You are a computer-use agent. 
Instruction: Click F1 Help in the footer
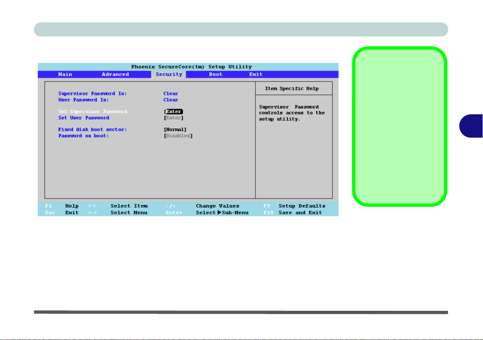pos(62,206)
